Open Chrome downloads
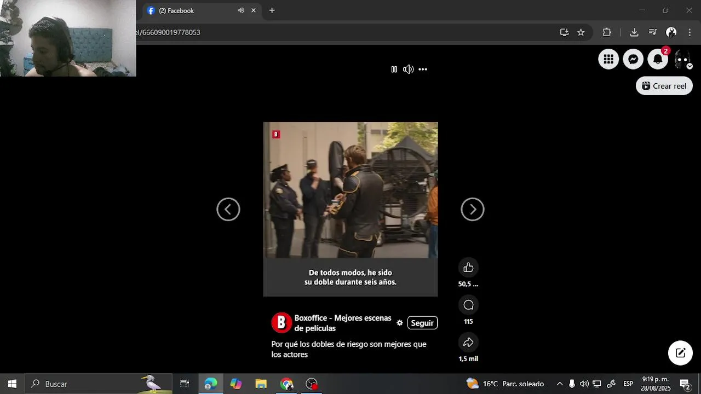The image size is (701, 394). click(x=634, y=32)
